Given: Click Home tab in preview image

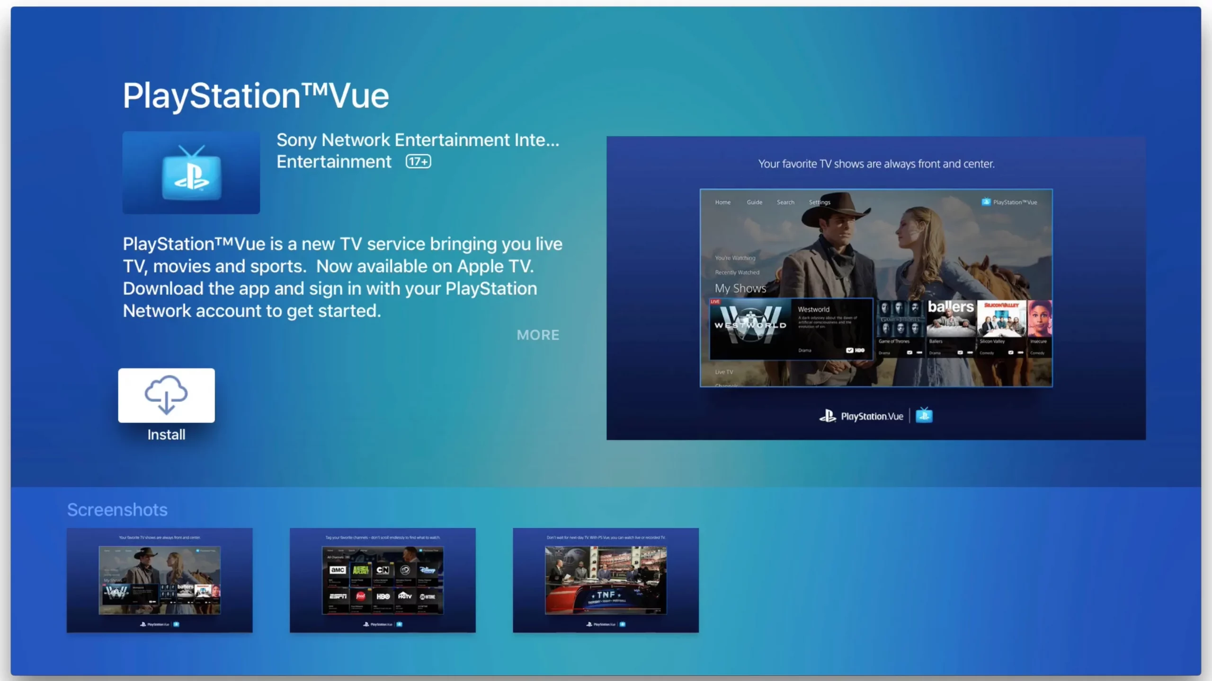Looking at the screenshot, I should 722,202.
